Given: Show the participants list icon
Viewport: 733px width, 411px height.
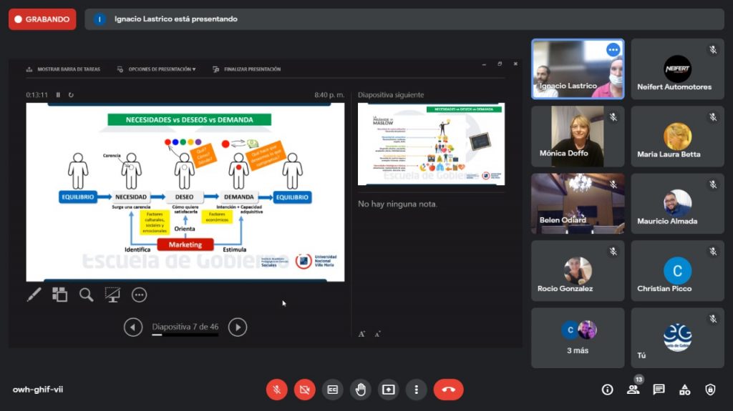Looking at the screenshot, I should point(634,390).
